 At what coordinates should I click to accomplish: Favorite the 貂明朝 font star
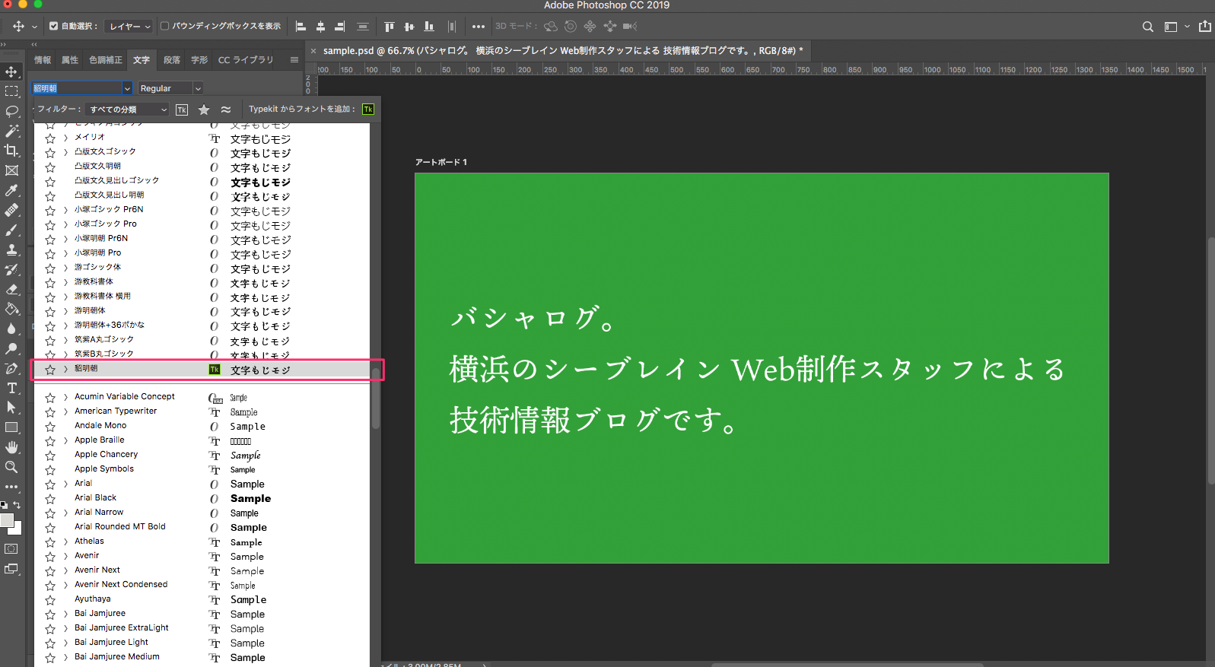coord(50,369)
